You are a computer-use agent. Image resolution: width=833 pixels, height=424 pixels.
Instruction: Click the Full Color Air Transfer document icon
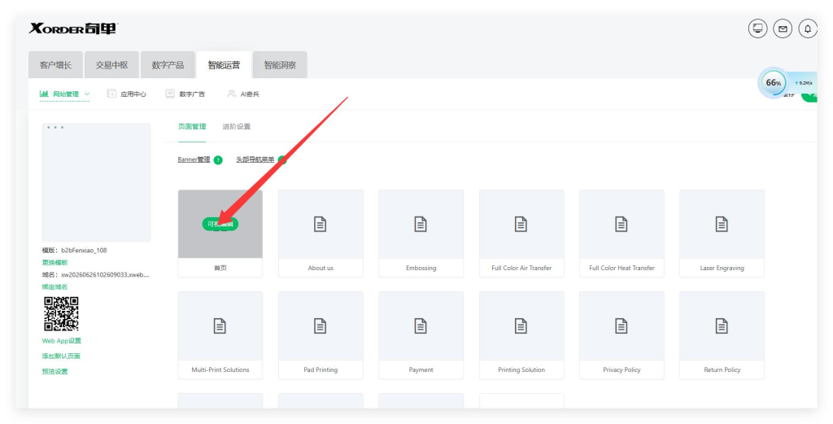click(x=521, y=225)
